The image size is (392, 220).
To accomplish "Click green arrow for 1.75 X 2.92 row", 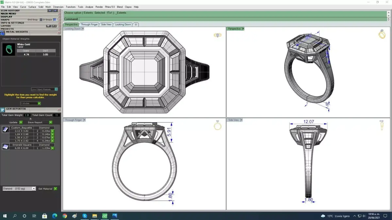I will pos(52,141).
